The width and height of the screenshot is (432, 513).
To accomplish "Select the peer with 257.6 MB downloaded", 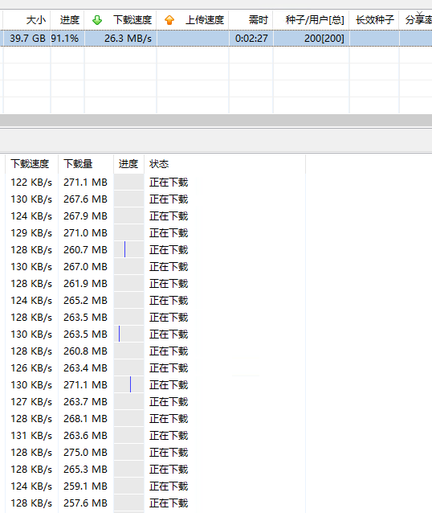I will [100, 503].
